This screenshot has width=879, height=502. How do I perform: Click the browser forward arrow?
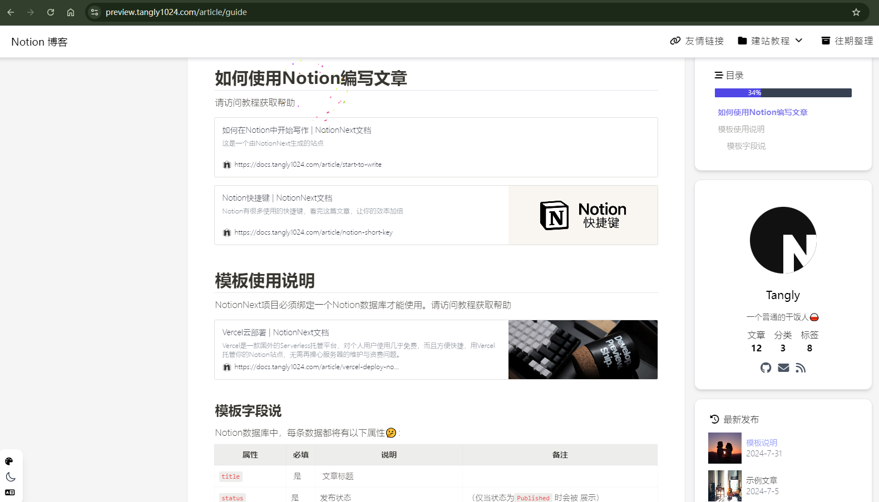pos(31,12)
